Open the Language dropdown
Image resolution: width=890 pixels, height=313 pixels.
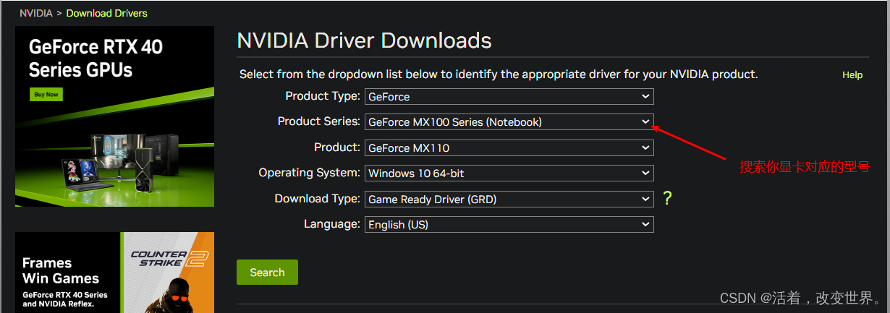coord(509,225)
